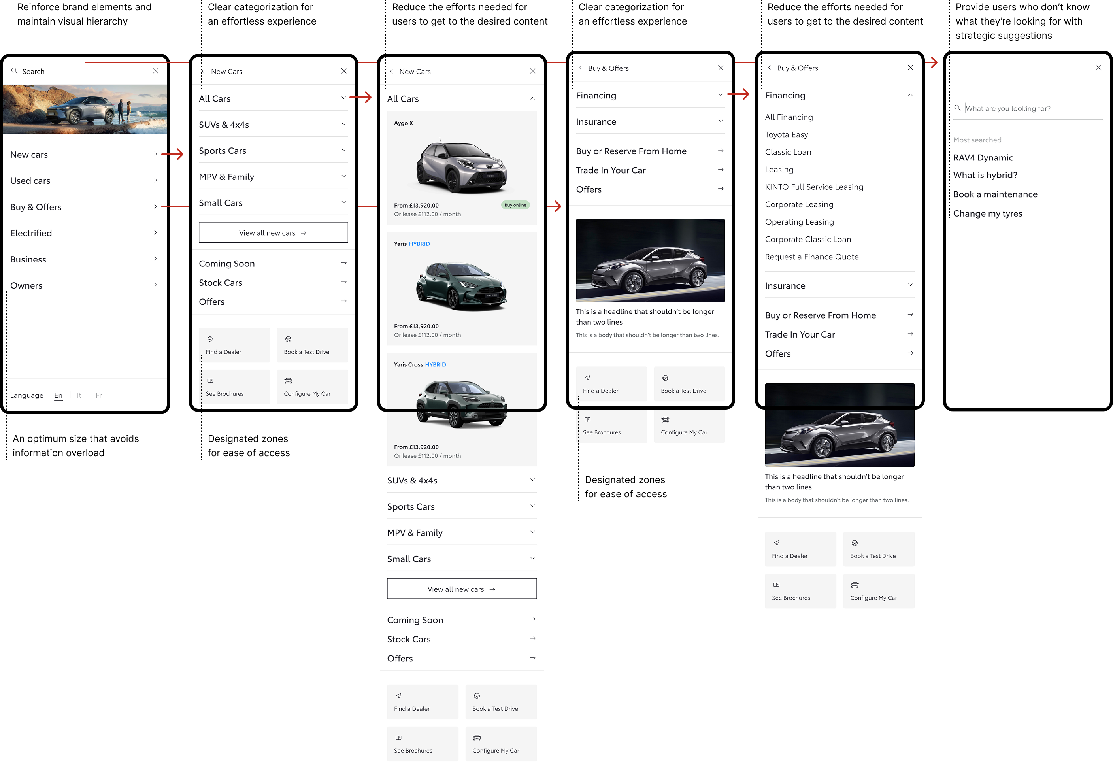Click the See Brochures icon in second panel

pos(210,381)
